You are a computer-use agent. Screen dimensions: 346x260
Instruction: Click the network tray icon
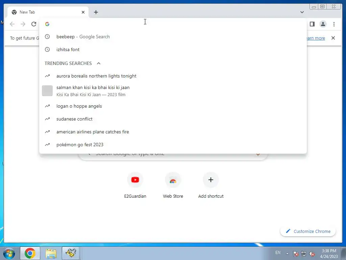coord(304,254)
